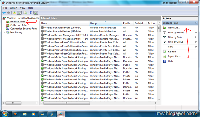Viewport: 200px width, 117px height.
Task: Click the Refresh icon in Actions pane
Action: pos(165,52)
